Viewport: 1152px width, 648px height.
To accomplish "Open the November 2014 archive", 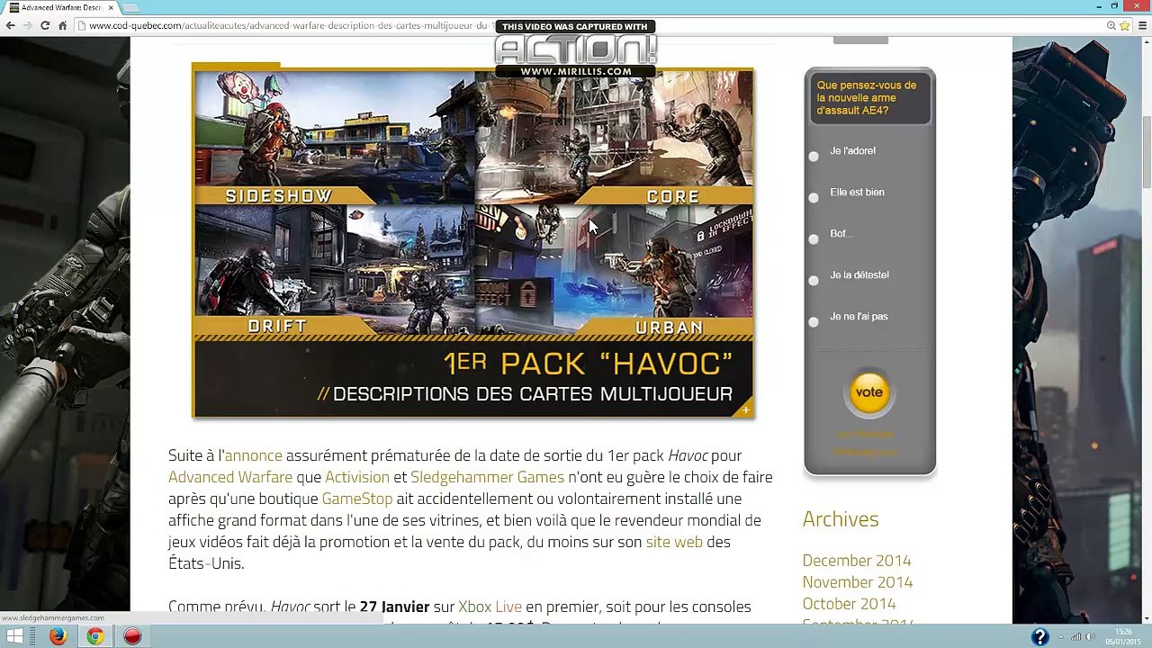I will coord(858,582).
